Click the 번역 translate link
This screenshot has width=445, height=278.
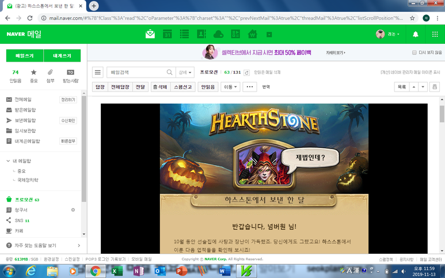click(x=266, y=87)
